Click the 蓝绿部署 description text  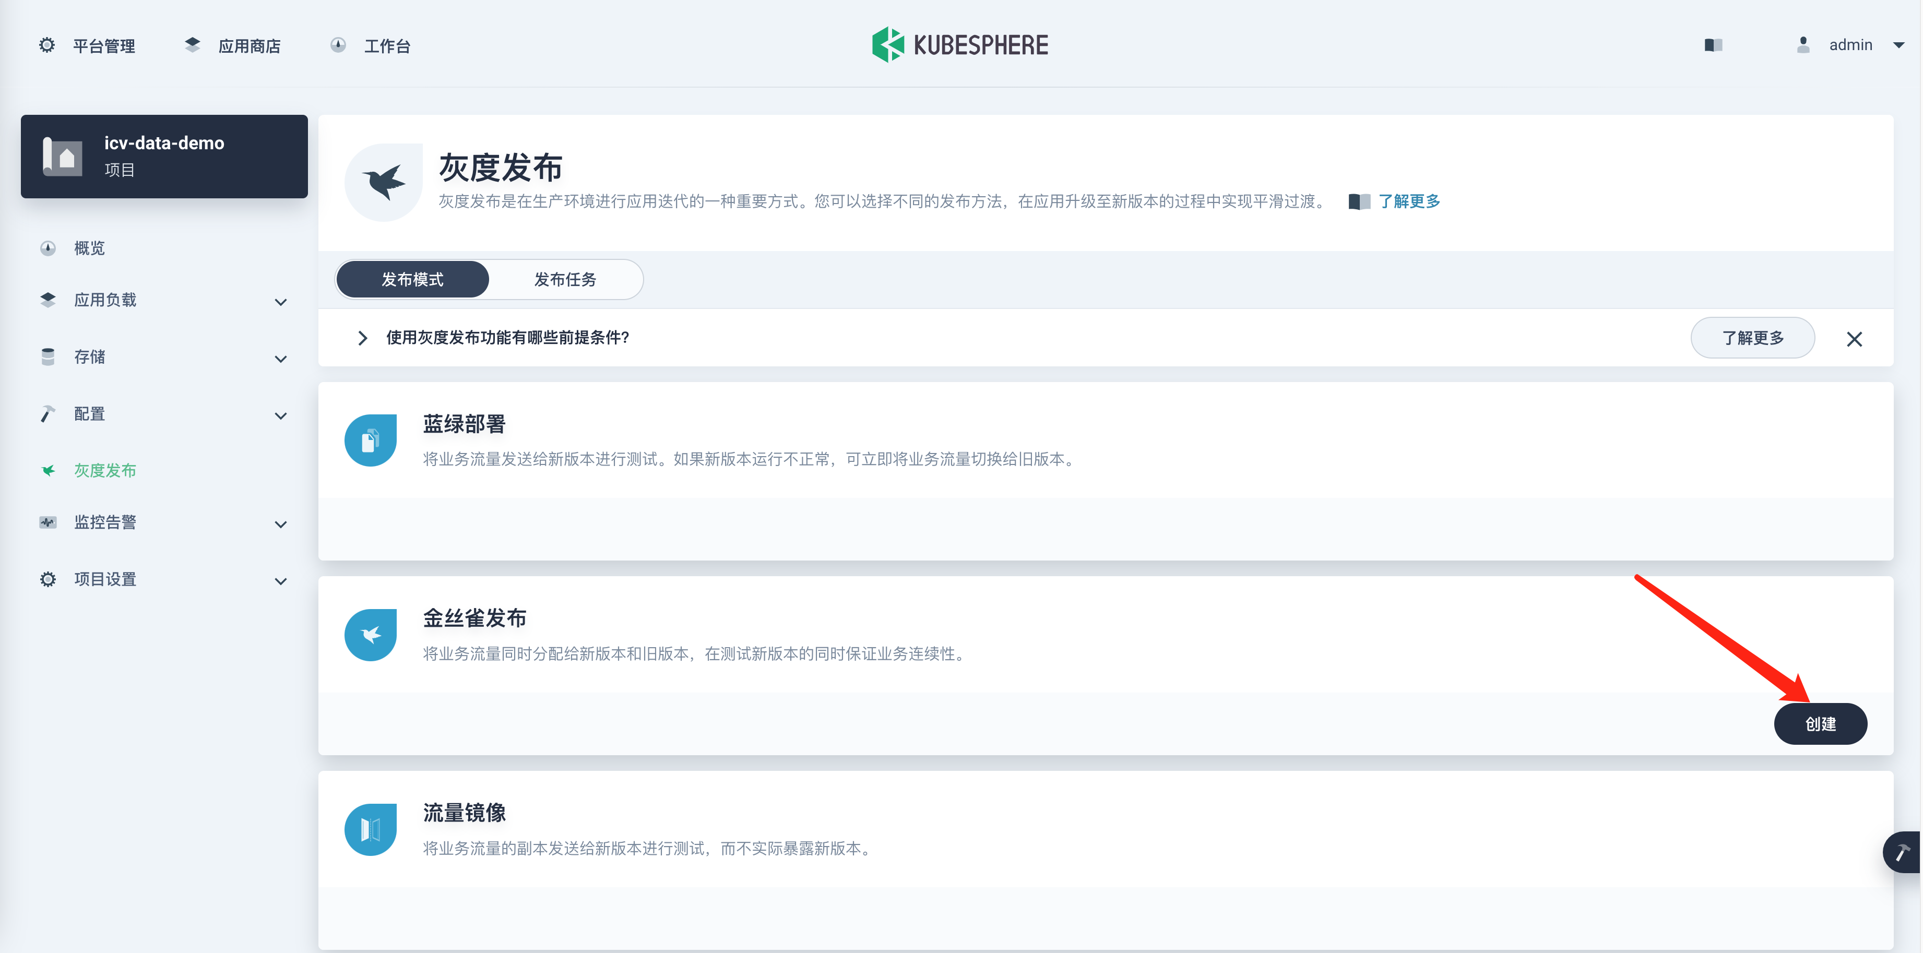[x=750, y=459]
